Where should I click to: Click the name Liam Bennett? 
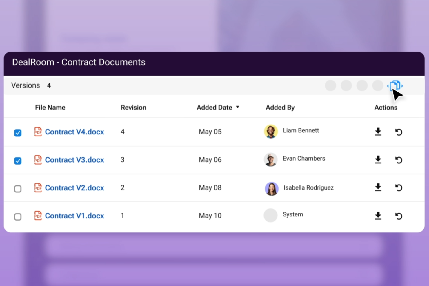click(x=301, y=130)
